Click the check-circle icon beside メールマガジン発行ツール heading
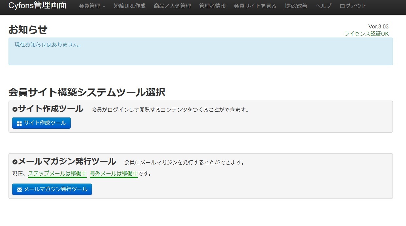Screen dimensions: 406x226 pos(15,162)
